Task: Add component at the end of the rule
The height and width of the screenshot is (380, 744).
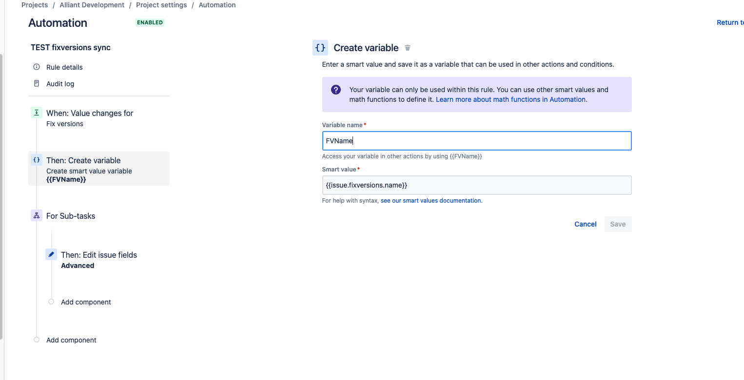Action: pyautogui.click(x=71, y=340)
